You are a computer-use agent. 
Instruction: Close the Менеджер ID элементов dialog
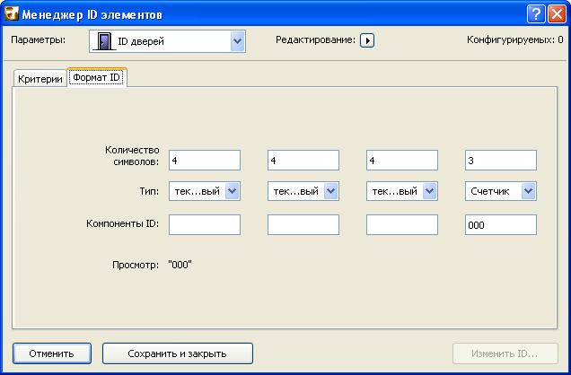[556, 13]
